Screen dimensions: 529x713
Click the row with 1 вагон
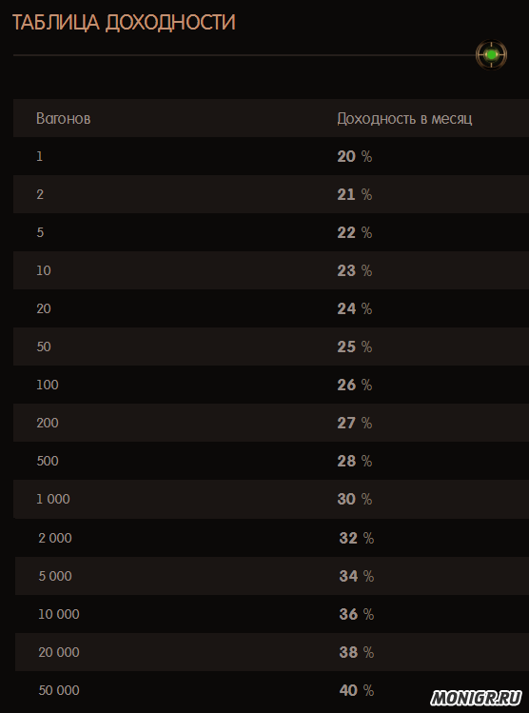click(x=271, y=156)
